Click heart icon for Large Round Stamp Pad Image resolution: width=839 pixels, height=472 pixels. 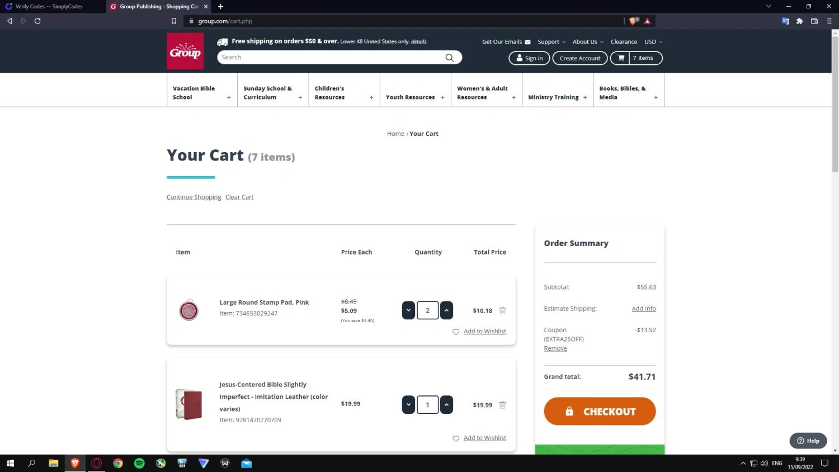(x=456, y=332)
